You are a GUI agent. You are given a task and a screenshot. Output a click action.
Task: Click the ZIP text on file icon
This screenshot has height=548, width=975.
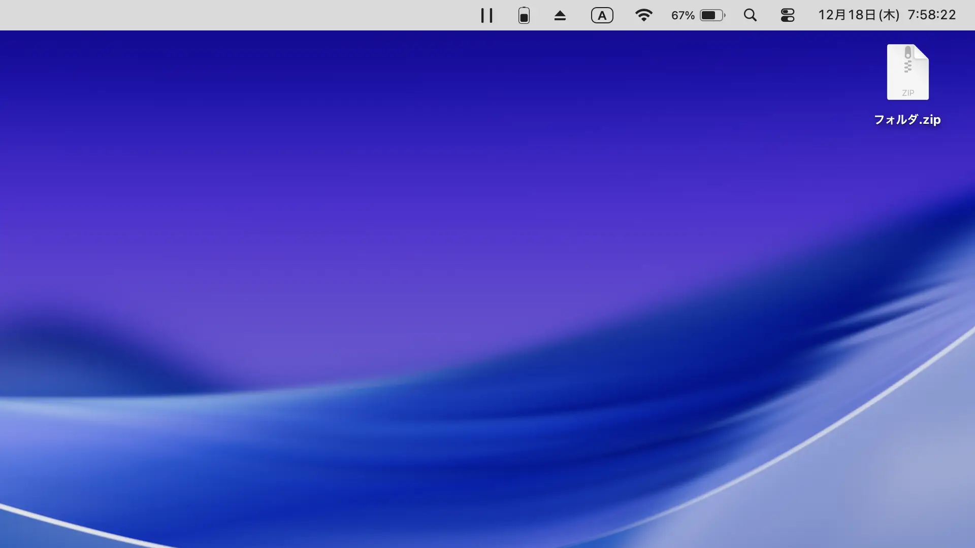tap(908, 93)
